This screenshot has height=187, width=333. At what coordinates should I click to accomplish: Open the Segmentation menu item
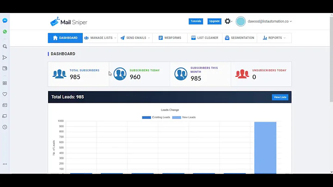(240, 38)
